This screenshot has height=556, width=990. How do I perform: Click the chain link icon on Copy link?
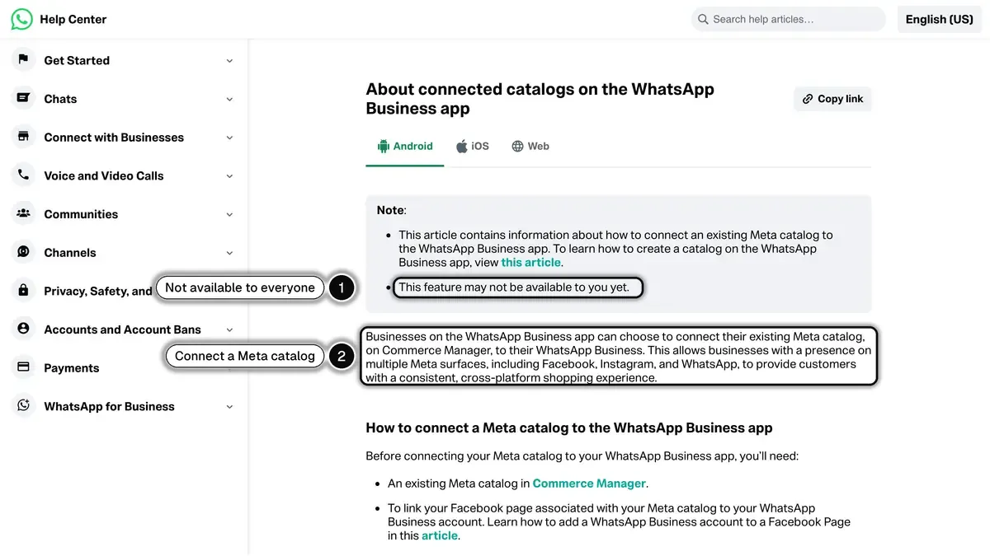(808, 99)
